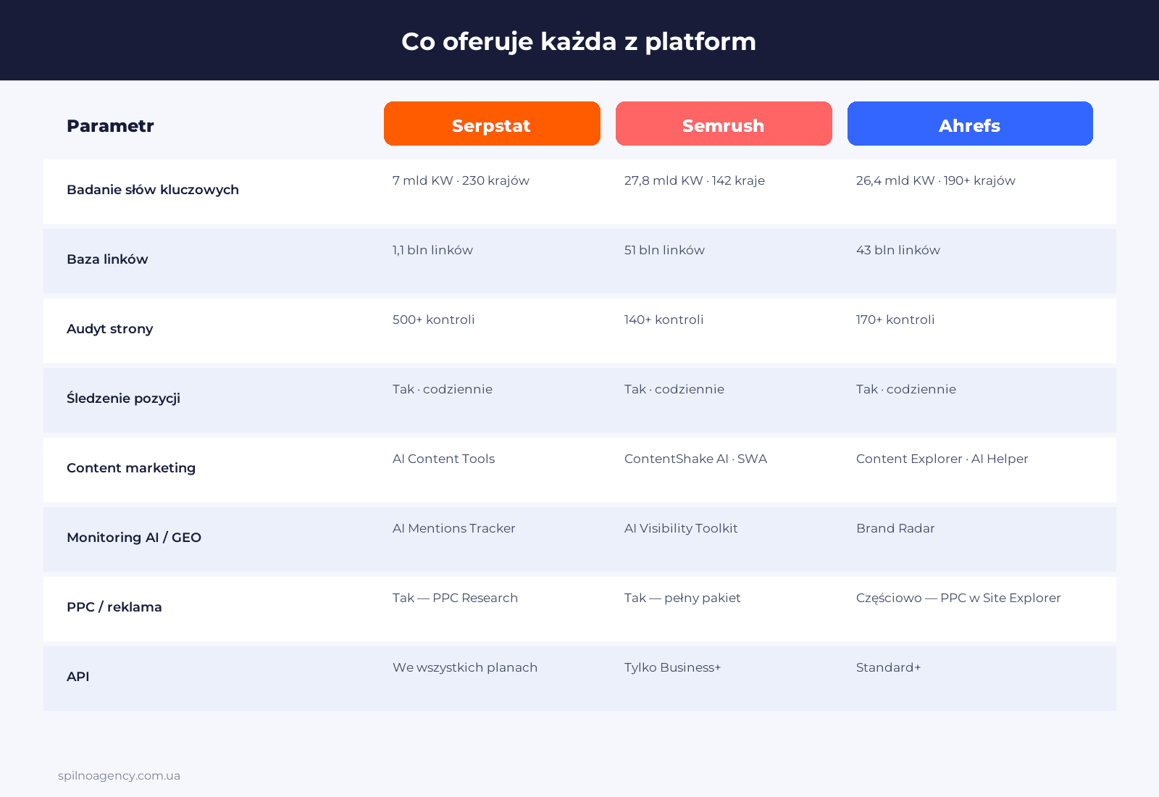Click the 'Parametr' header label

pyautogui.click(x=110, y=126)
